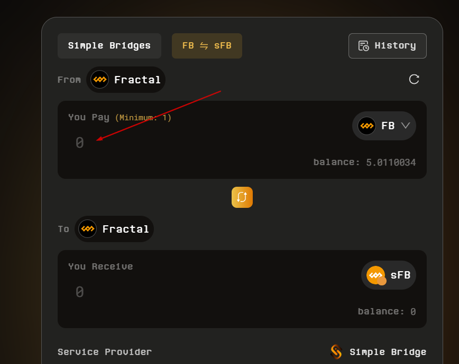
Task: Open the To network Fractal selector
Action: click(x=114, y=229)
